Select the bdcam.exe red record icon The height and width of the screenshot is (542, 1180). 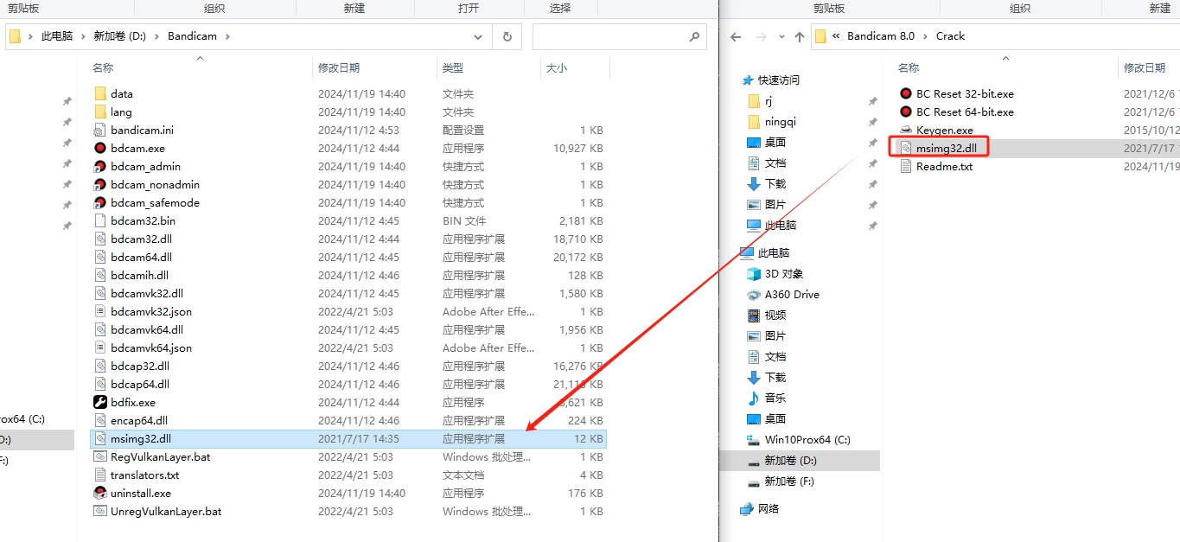[99, 148]
